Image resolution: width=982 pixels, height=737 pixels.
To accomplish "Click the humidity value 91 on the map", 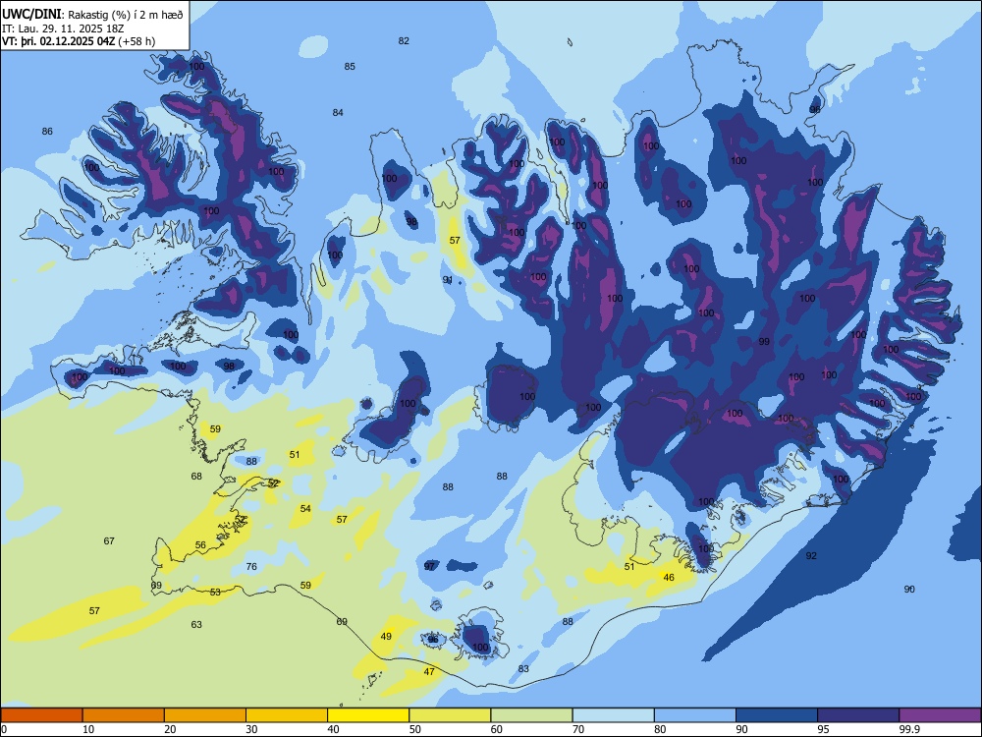I will click(448, 279).
